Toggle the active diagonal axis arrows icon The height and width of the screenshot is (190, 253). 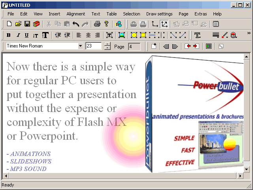click(x=164, y=24)
